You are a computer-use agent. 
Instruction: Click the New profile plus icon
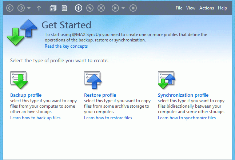click(x=79, y=8)
